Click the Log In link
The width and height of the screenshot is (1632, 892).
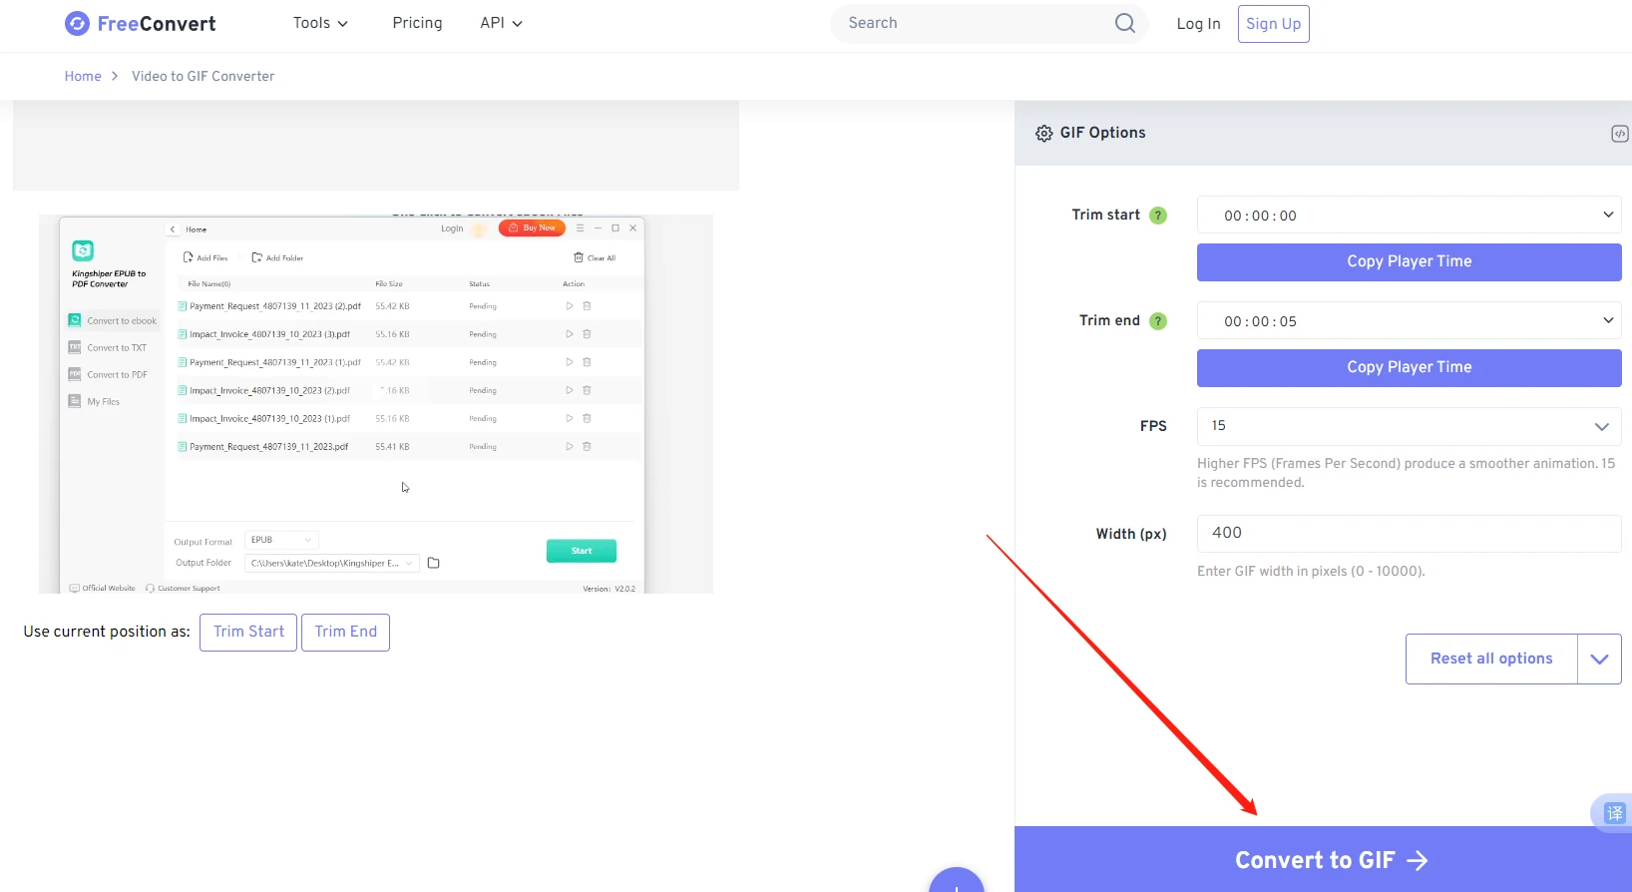(1198, 24)
